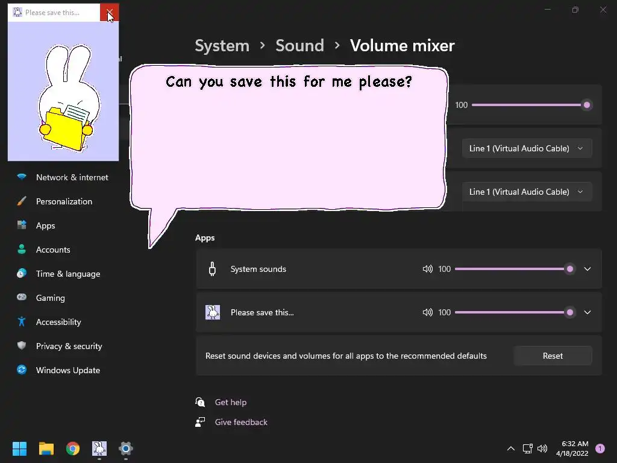
Task: Click the Apps section heading
Action: tap(205, 238)
